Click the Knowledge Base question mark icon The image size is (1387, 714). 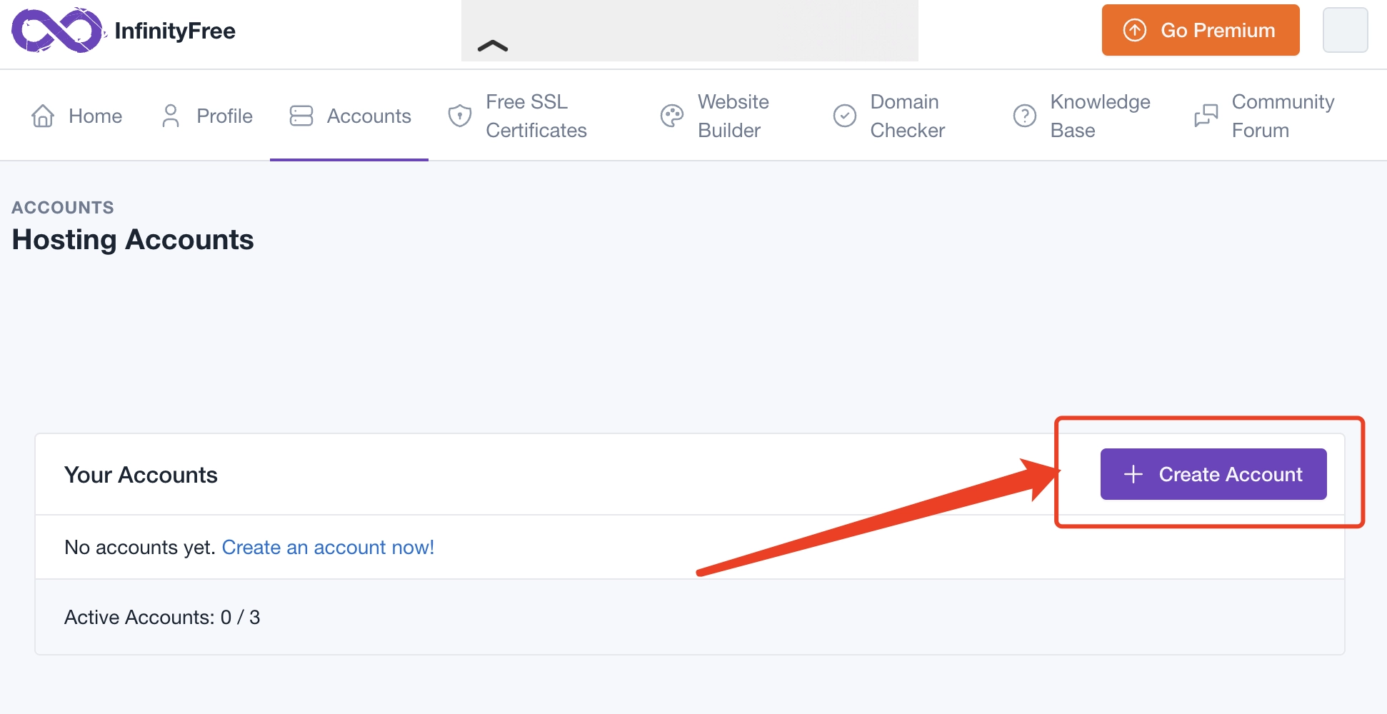[1025, 116]
